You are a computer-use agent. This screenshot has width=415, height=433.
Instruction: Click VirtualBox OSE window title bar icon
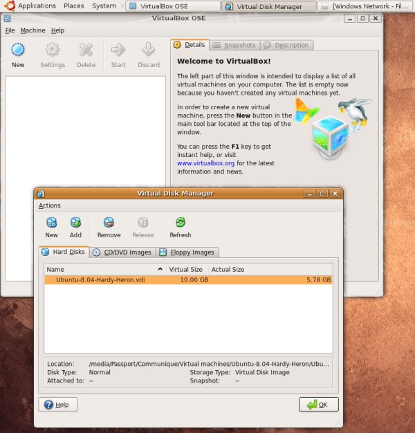[8, 19]
